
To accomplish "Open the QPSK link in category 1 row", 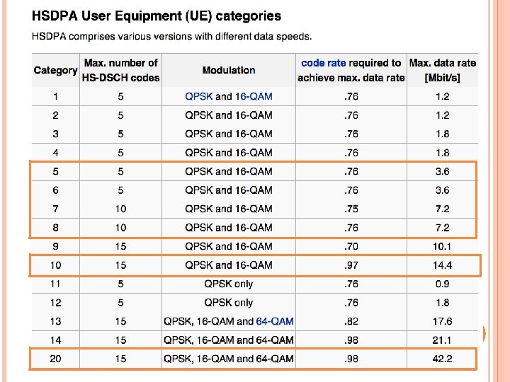I will (198, 96).
